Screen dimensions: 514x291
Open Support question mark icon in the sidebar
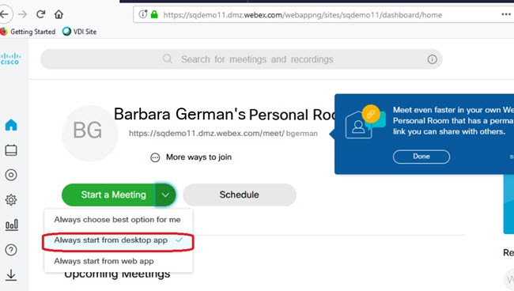click(x=11, y=250)
